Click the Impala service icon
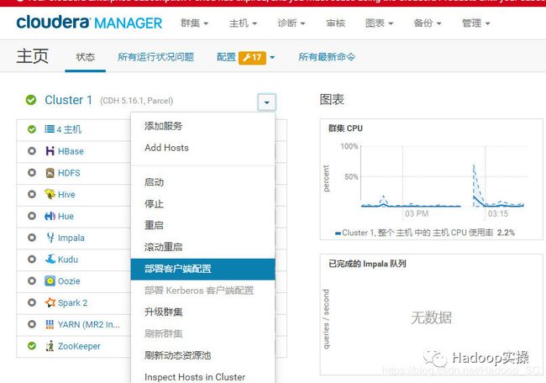Image resolution: width=546 pixels, height=383 pixels. [50, 238]
